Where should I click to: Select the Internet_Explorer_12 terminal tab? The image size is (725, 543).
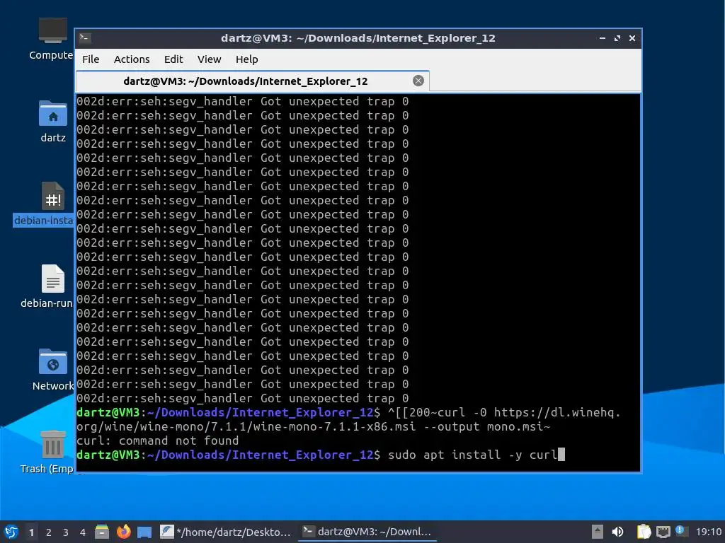click(x=253, y=81)
